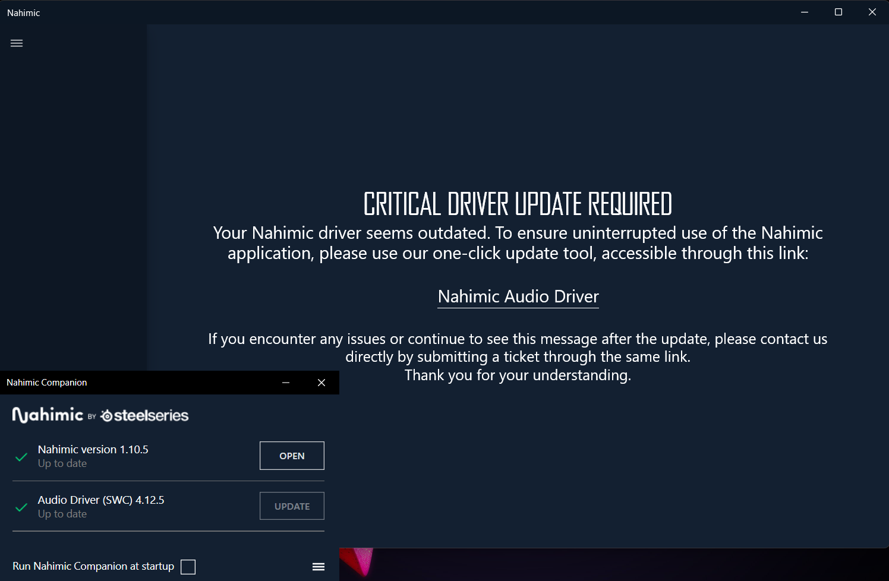889x581 pixels.
Task: Close the main Nahimic window
Action: (x=872, y=12)
